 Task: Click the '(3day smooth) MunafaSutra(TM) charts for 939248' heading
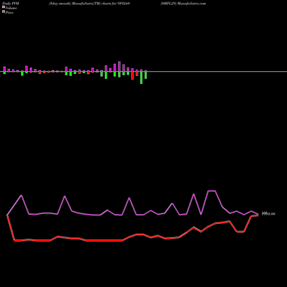tap(89, 3)
